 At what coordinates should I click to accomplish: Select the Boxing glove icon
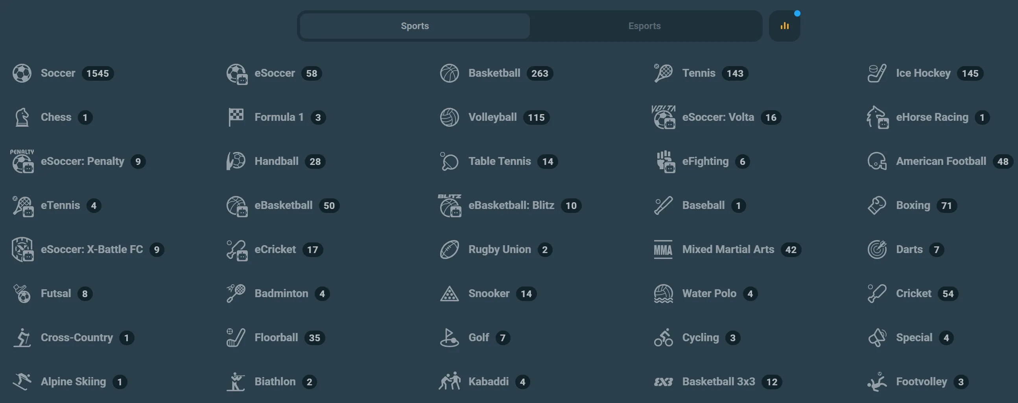[877, 205]
